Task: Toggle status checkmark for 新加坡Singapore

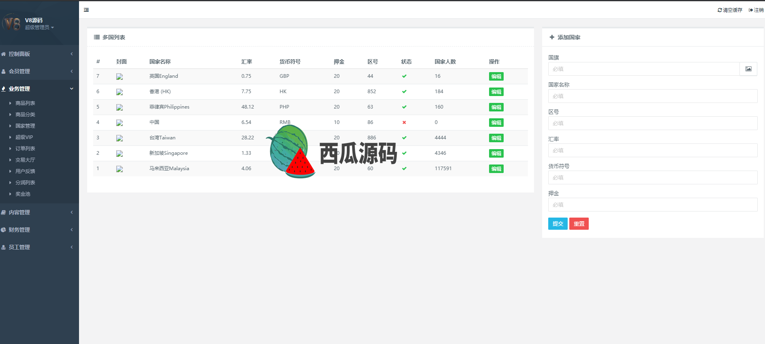Action: coord(404,153)
